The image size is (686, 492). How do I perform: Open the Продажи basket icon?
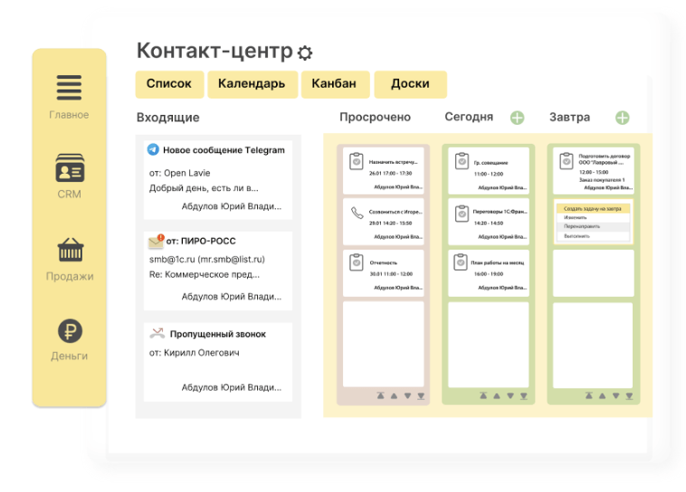click(x=70, y=250)
